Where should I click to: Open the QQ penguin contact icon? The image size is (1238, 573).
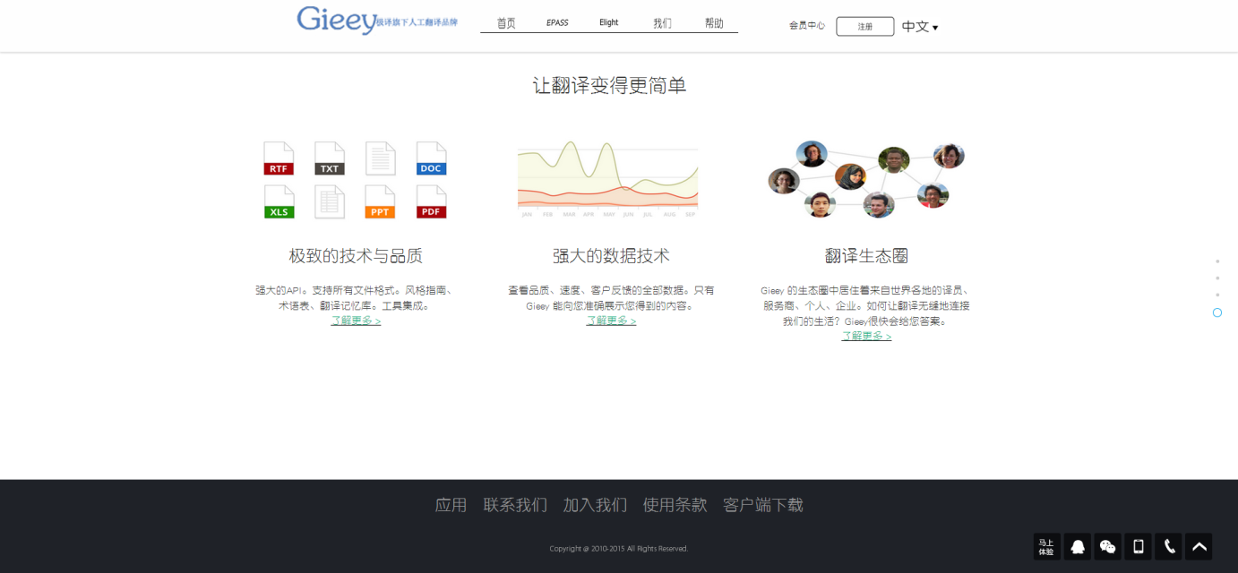(x=1078, y=547)
